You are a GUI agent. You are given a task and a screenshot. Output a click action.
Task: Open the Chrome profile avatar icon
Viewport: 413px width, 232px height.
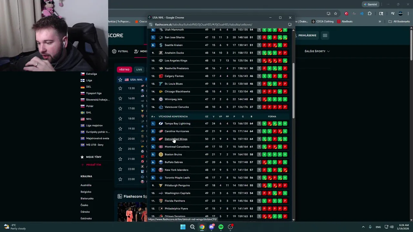pos(400,14)
